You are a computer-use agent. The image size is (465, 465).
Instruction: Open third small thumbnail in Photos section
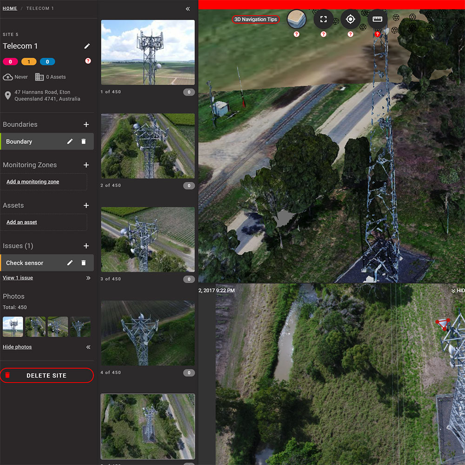[x=58, y=327]
